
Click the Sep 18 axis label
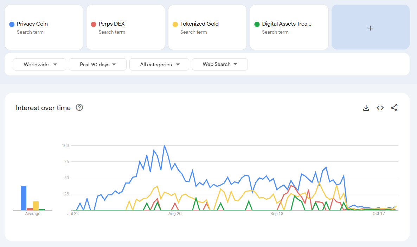pyautogui.click(x=277, y=213)
